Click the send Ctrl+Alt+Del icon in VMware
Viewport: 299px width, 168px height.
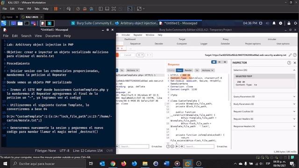point(69,9)
